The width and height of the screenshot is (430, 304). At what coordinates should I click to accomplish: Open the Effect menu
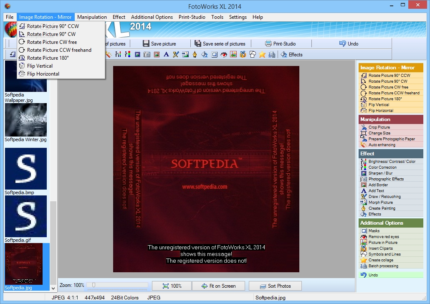[x=119, y=17]
